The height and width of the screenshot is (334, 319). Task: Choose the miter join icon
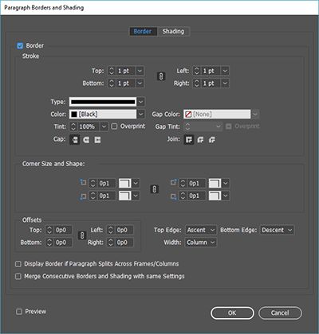point(189,139)
